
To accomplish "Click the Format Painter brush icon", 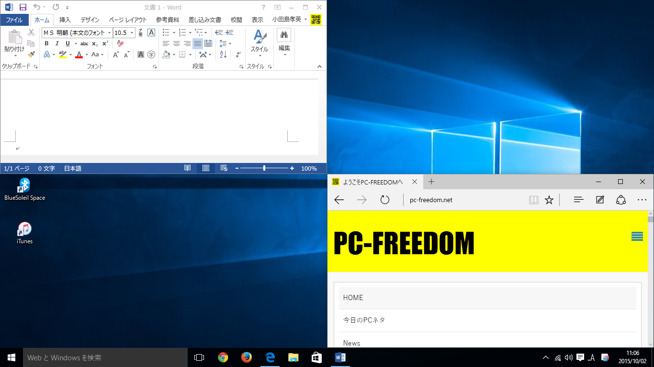I will point(31,54).
